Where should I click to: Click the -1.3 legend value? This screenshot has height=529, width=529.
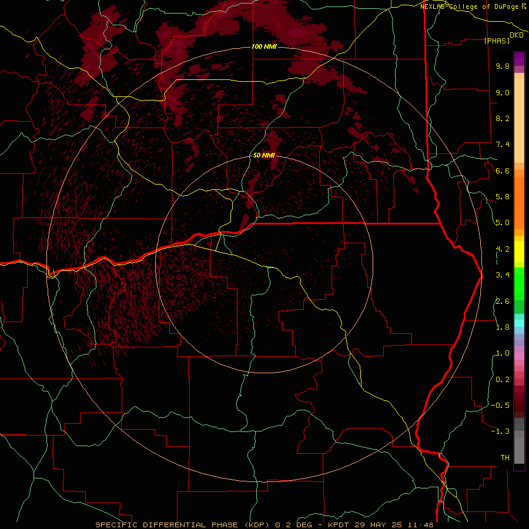click(500, 431)
